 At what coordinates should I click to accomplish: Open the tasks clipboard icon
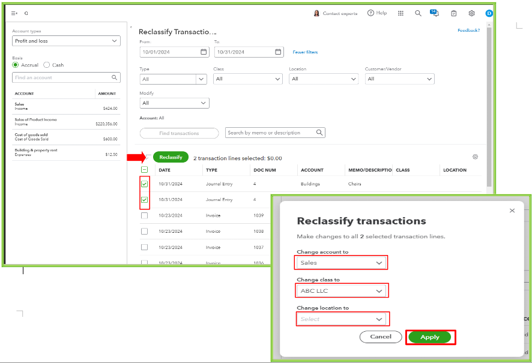tap(453, 13)
